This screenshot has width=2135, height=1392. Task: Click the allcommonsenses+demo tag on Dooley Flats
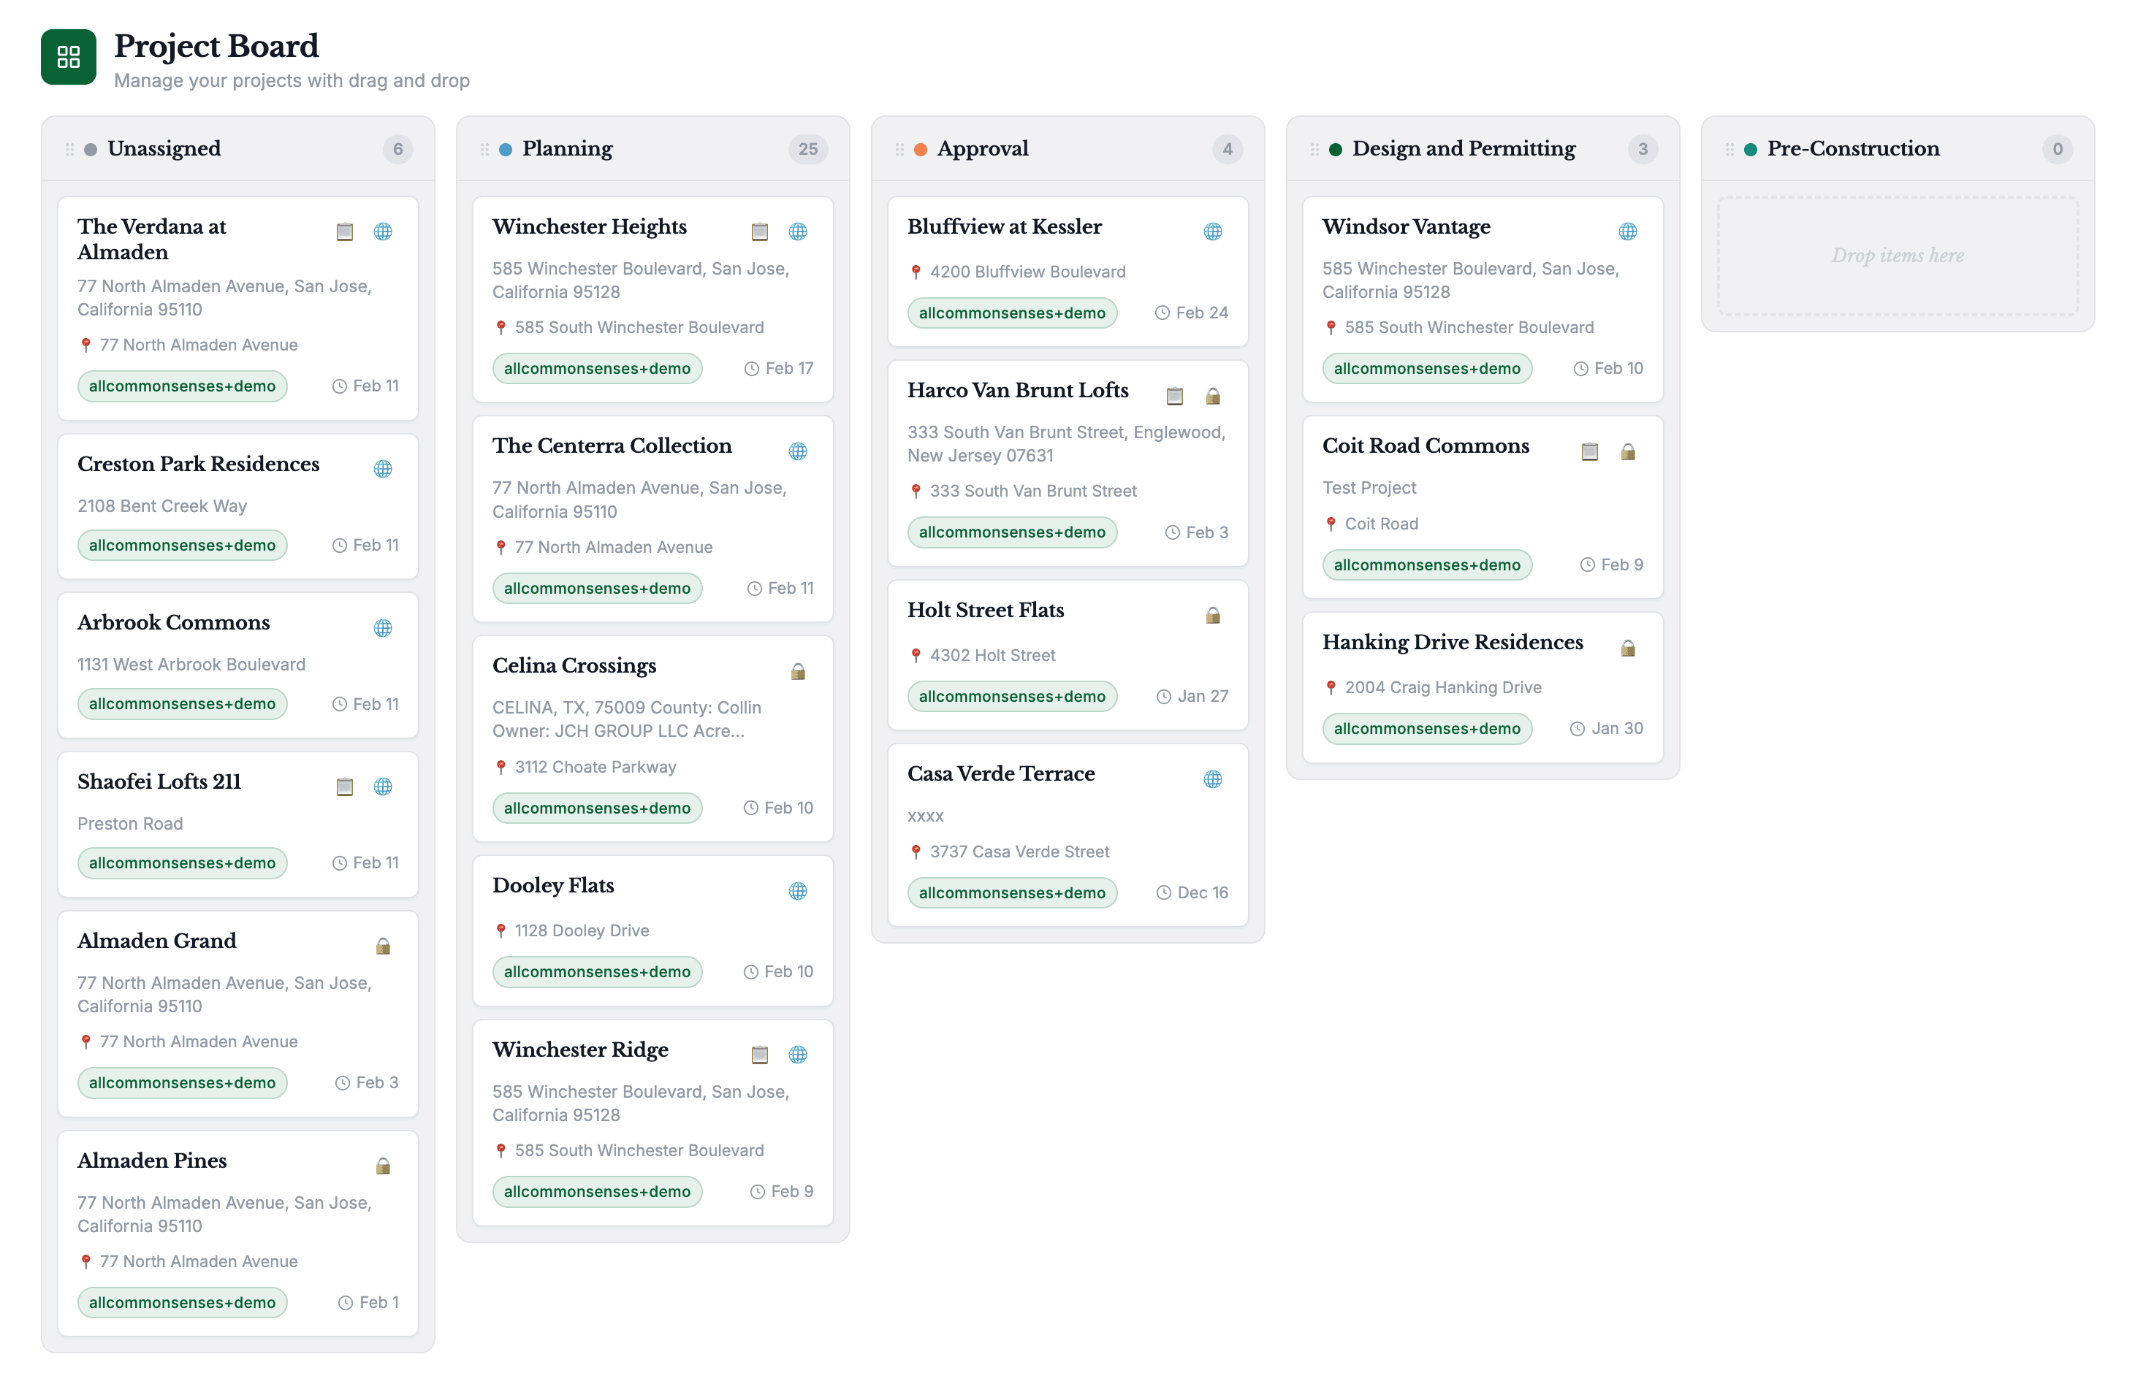click(x=596, y=971)
